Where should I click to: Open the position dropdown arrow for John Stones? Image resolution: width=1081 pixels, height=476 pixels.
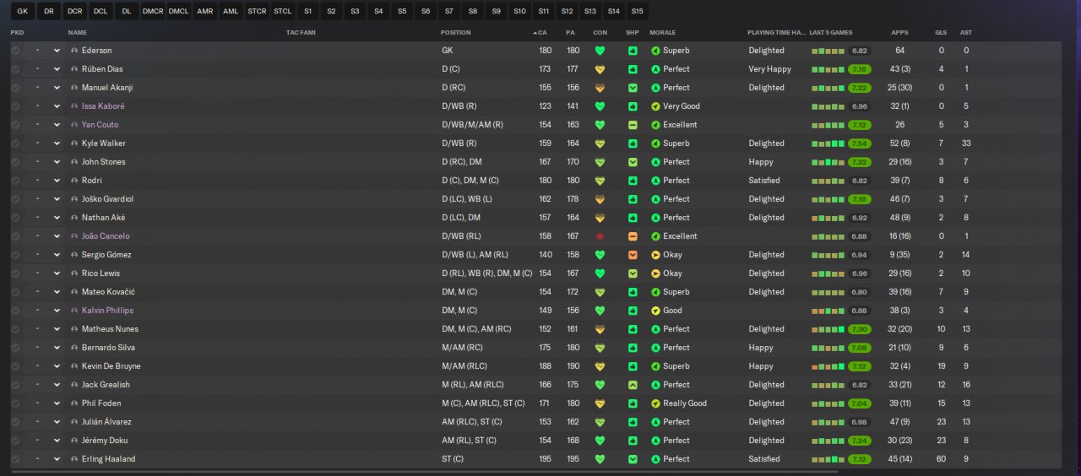coord(57,162)
